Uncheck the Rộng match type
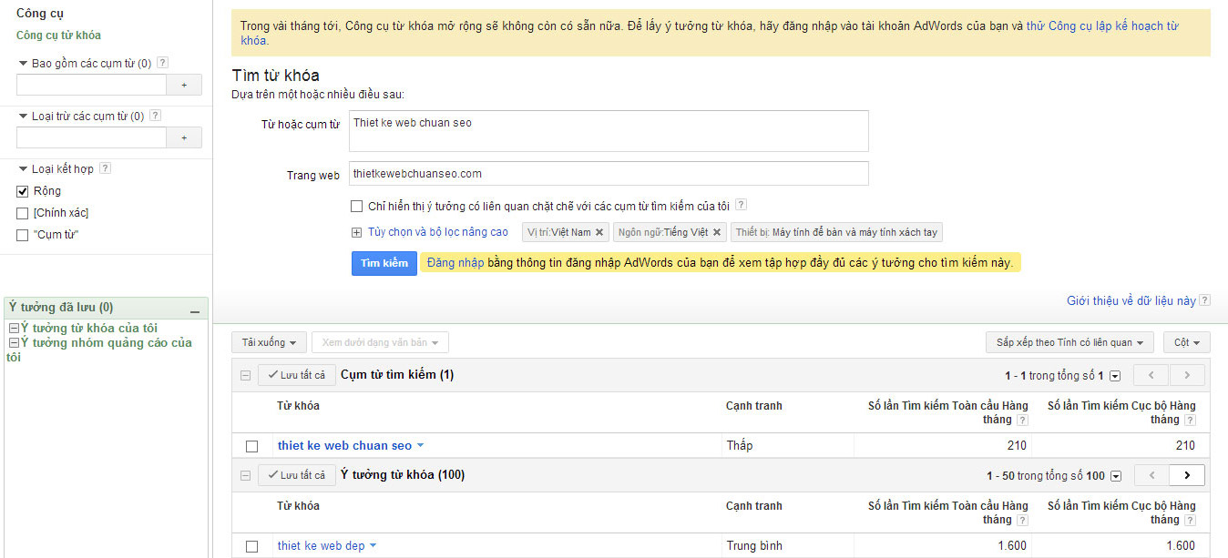 pos(23,191)
